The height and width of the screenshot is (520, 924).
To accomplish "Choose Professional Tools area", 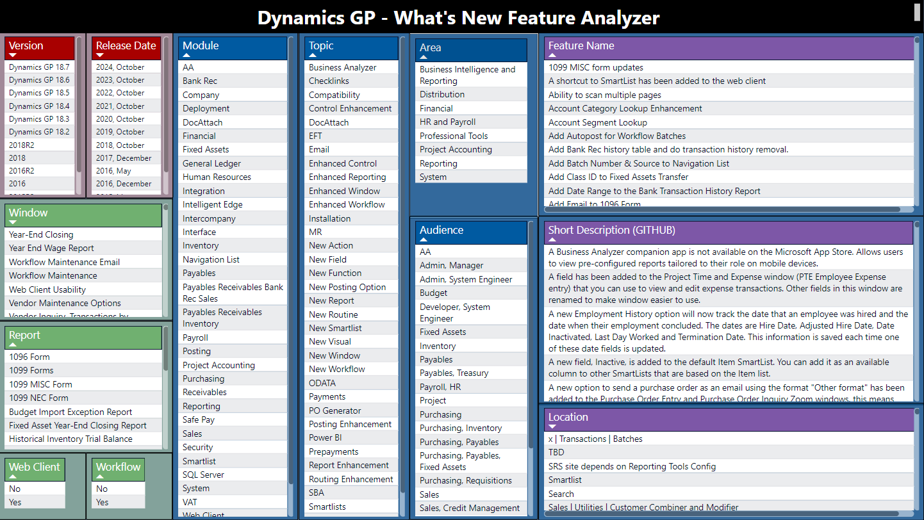I will [x=471, y=136].
